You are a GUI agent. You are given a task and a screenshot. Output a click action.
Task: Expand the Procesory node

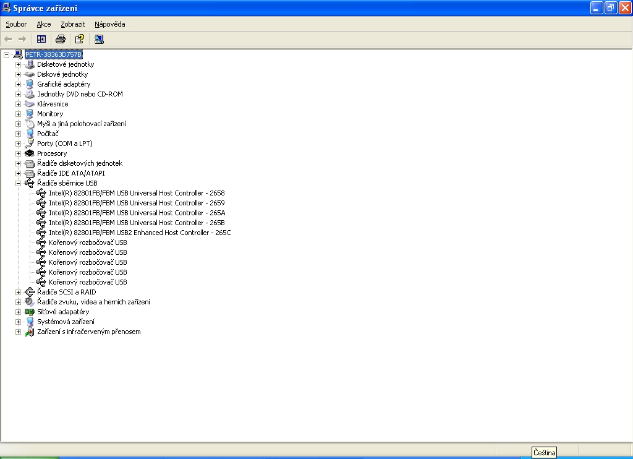tap(18, 153)
